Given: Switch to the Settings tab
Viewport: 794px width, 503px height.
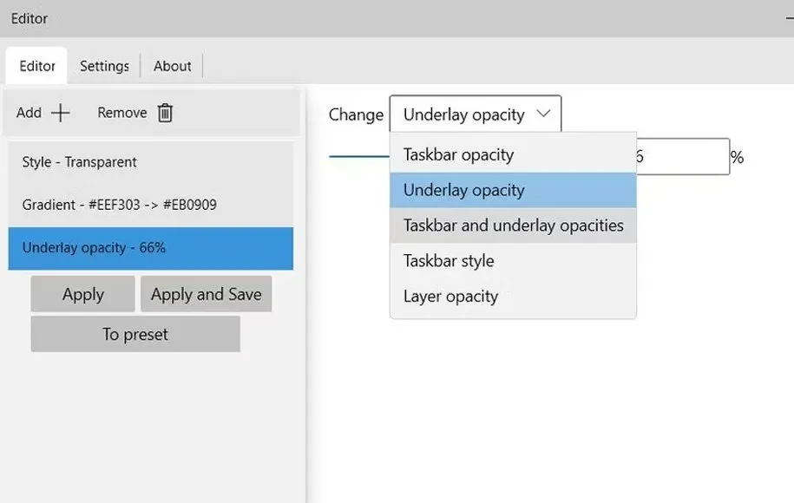Looking at the screenshot, I should pyautogui.click(x=104, y=65).
